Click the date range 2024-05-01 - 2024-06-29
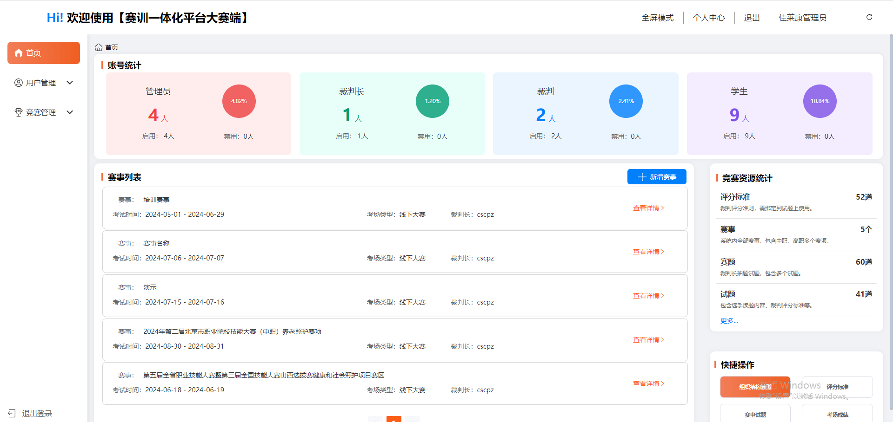Image resolution: width=893 pixels, height=422 pixels. [185, 214]
